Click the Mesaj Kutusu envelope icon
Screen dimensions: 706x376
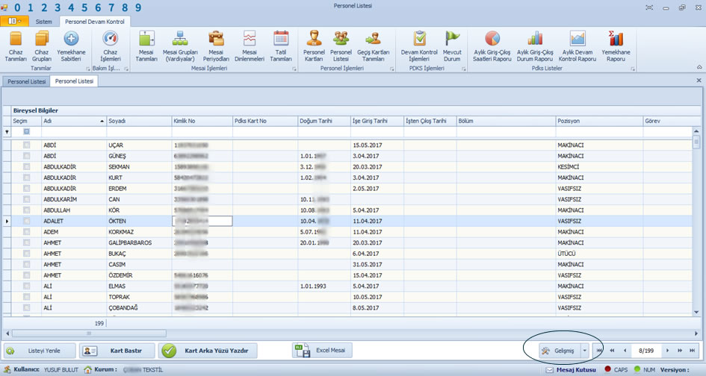click(x=549, y=370)
